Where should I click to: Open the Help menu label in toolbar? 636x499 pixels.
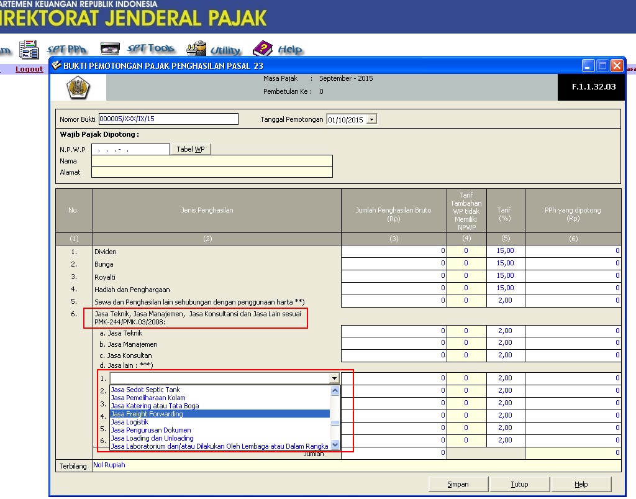point(290,50)
